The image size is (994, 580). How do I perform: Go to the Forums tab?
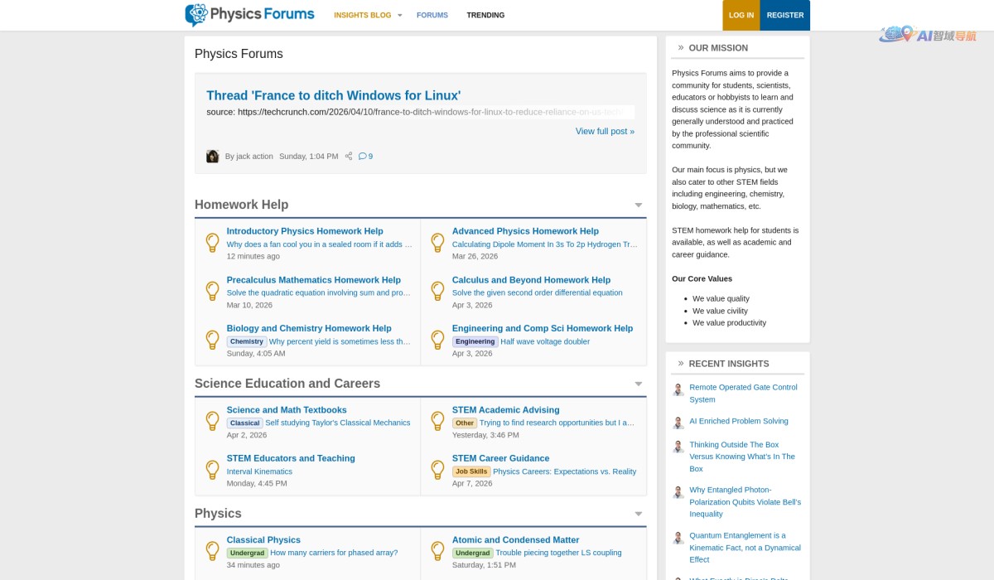pos(432,15)
